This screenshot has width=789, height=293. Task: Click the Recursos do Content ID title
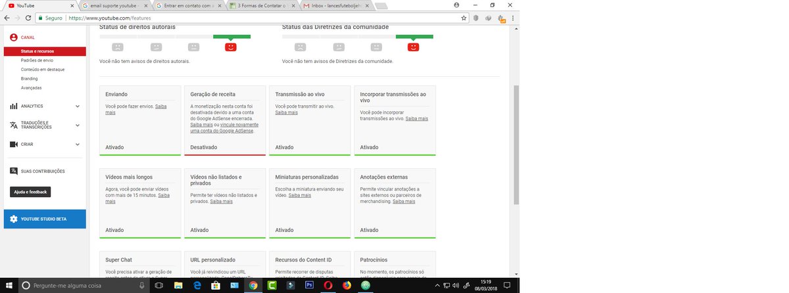click(304, 259)
